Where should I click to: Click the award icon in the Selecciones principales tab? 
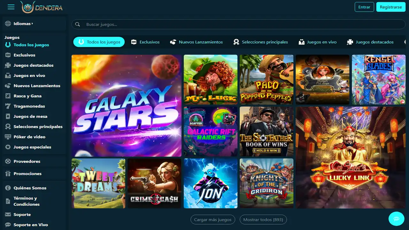[x=236, y=42]
